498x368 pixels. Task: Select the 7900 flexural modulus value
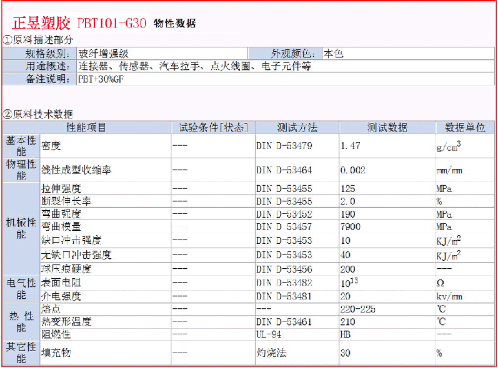(351, 226)
